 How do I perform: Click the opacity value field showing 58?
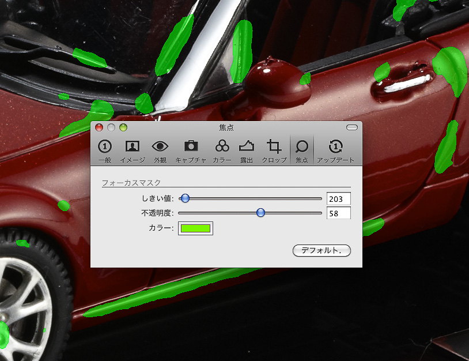coord(338,213)
